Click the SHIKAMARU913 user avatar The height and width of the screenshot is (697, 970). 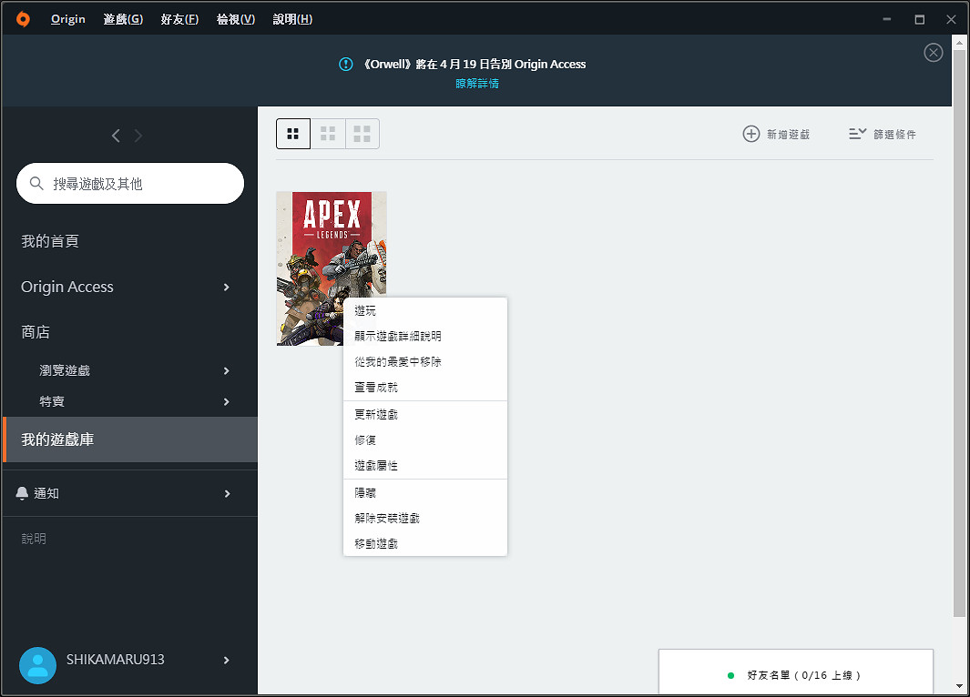tap(37, 665)
